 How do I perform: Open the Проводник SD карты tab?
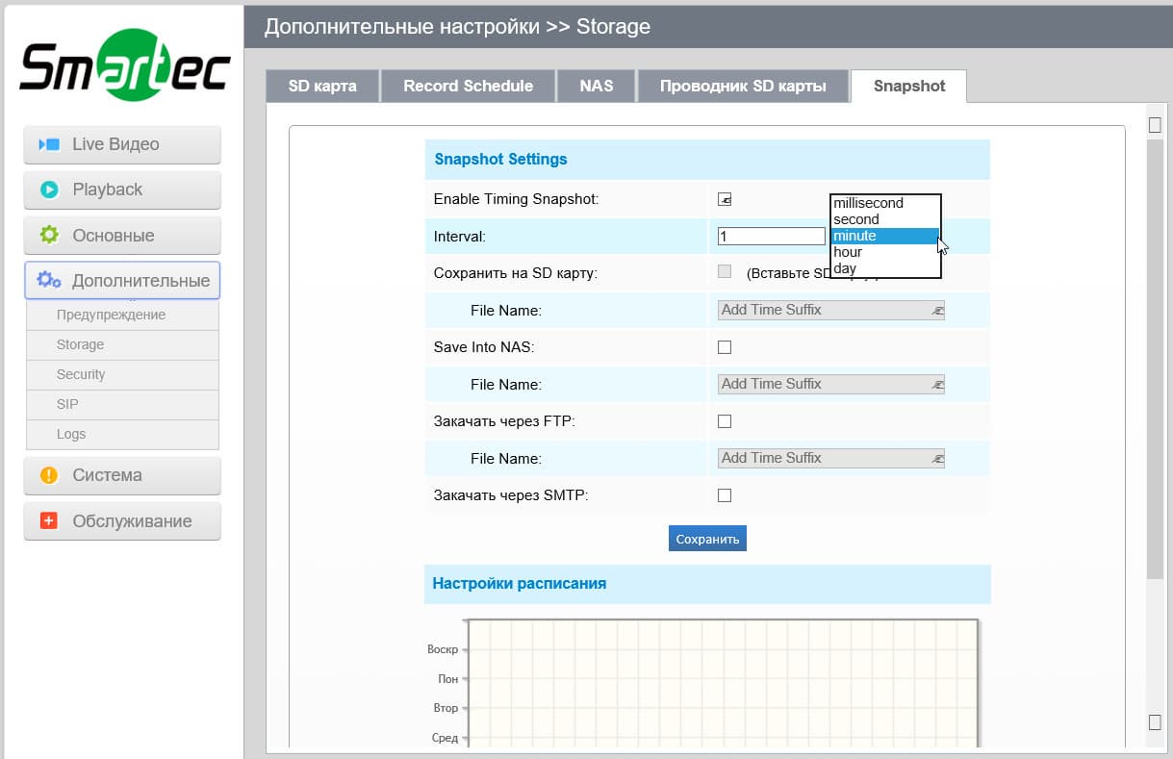pos(743,86)
